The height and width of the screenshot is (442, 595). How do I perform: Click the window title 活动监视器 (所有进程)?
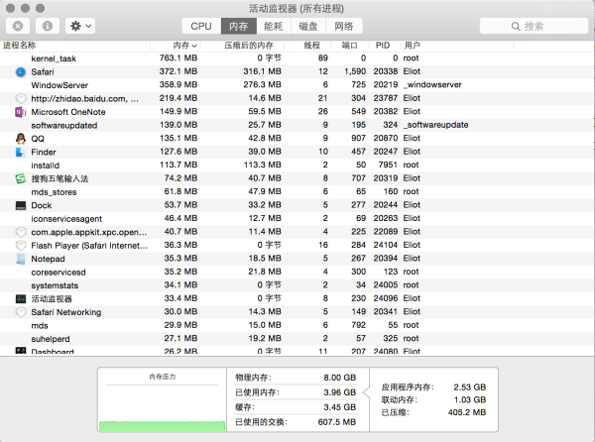pyautogui.click(x=297, y=8)
